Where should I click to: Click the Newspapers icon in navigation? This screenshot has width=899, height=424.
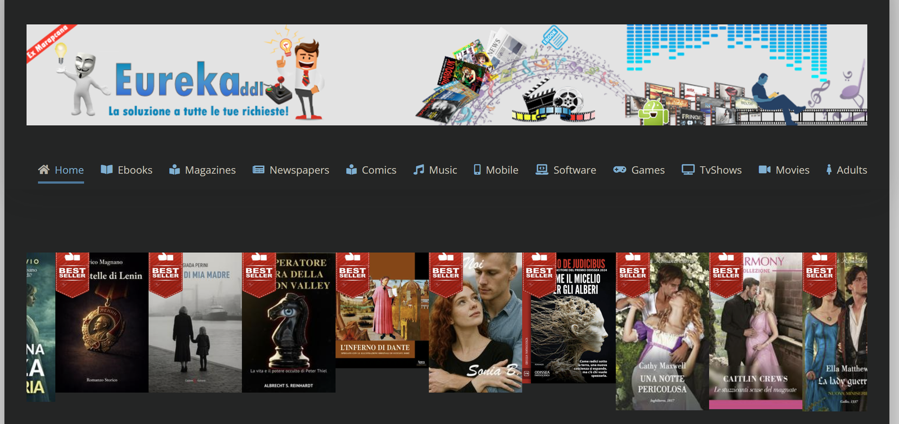(258, 170)
